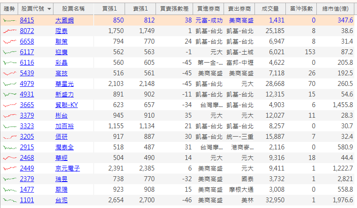Open the trend sparkline for stock 8072

(x=10, y=31)
